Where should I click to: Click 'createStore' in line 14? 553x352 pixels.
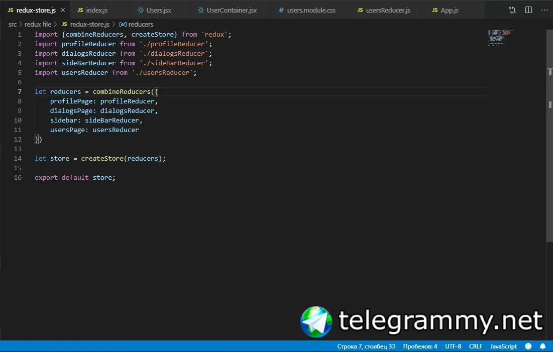pos(102,158)
